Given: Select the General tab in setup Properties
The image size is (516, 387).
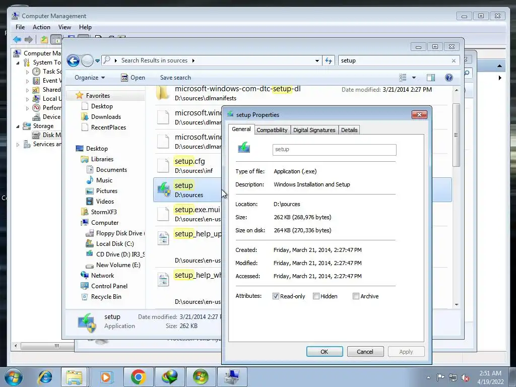Looking at the screenshot, I should click(241, 130).
